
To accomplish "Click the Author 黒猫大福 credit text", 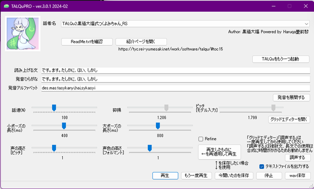I will 268,32.
